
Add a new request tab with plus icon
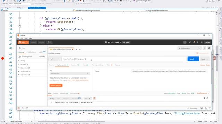point(76,49)
